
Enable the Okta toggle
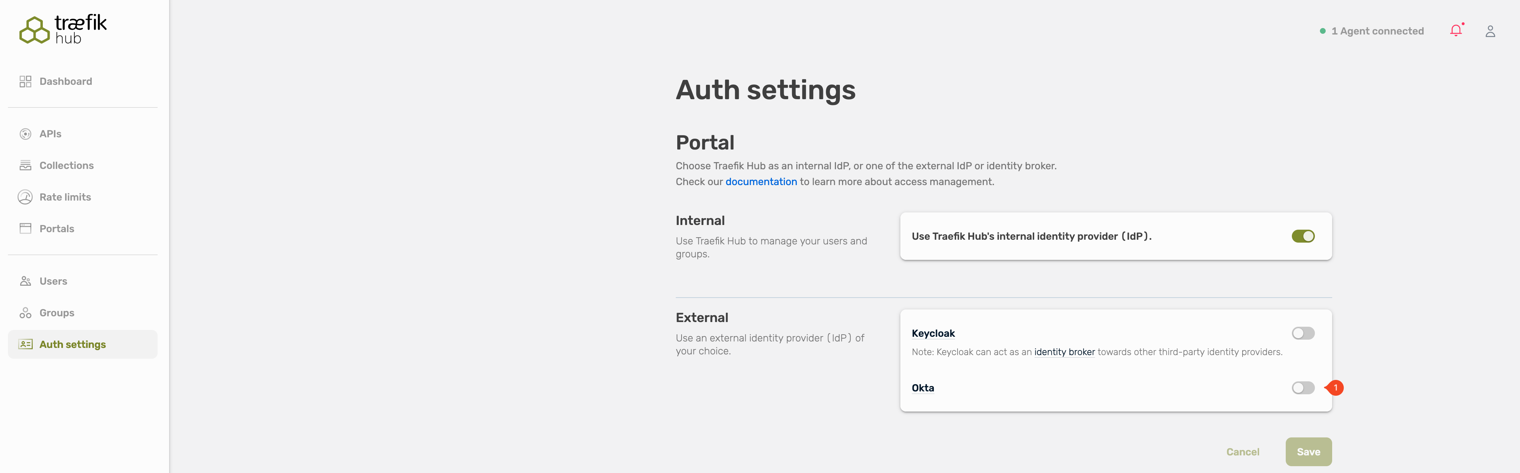pyautogui.click(x=1303, y=387)
